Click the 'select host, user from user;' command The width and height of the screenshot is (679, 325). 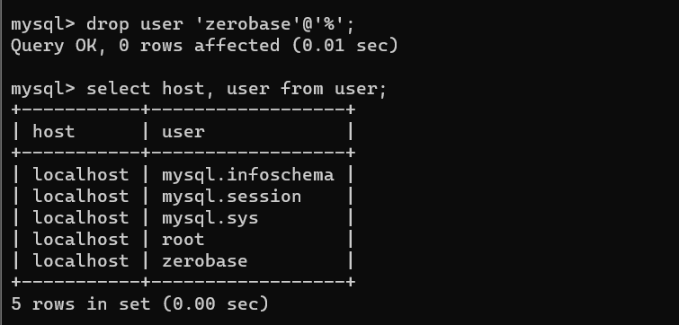[237, 89]
